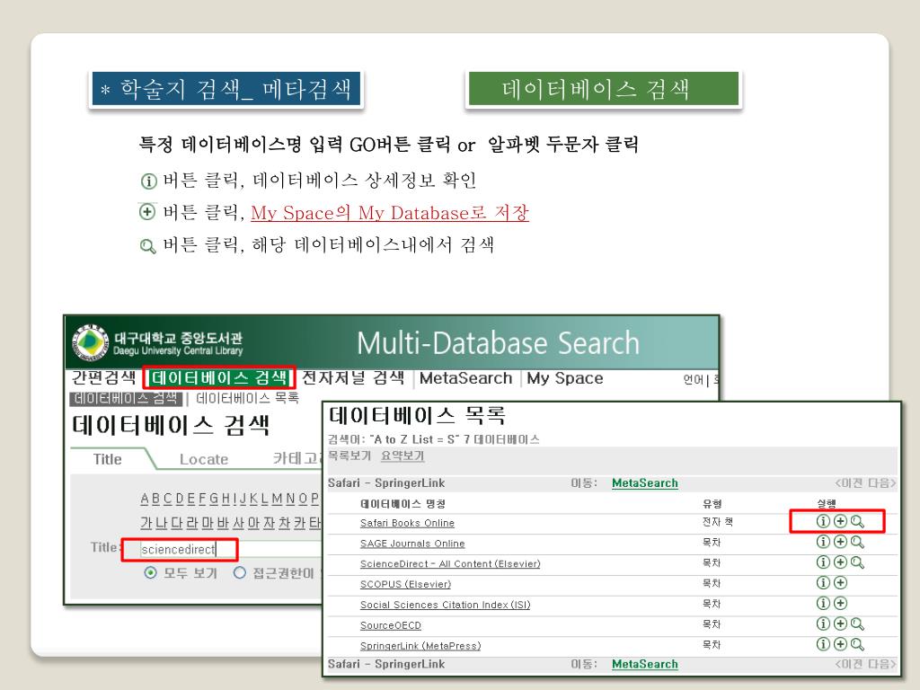This screenshot has width=920, height=690.
Task: Select the 접근권한이 radio button
Action: [x=239, y=572]
